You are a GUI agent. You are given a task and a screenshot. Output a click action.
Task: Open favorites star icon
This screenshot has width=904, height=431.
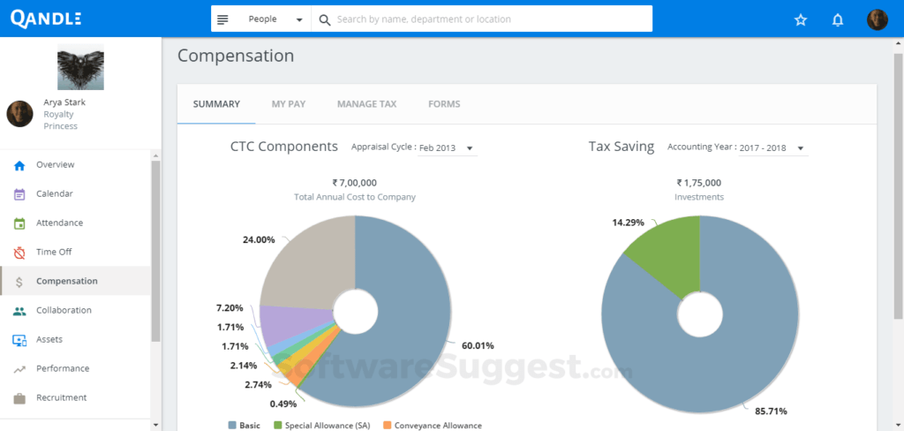pos(800,20)
